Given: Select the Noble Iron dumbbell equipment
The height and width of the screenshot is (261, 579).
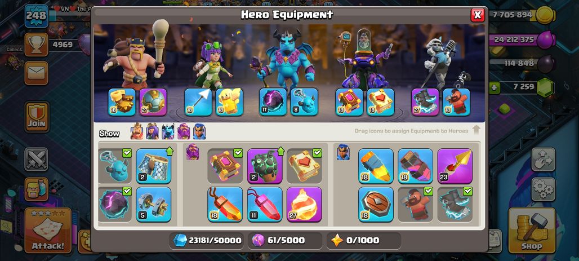Looking at the screenshot, I should tap(153, 204).
